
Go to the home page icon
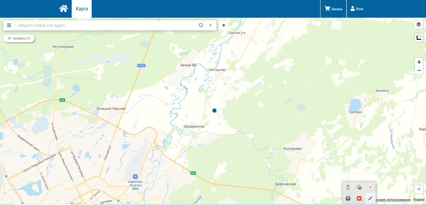[x=64, y=9]
